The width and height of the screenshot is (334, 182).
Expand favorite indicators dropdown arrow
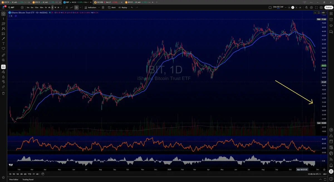tap(99, 8)
